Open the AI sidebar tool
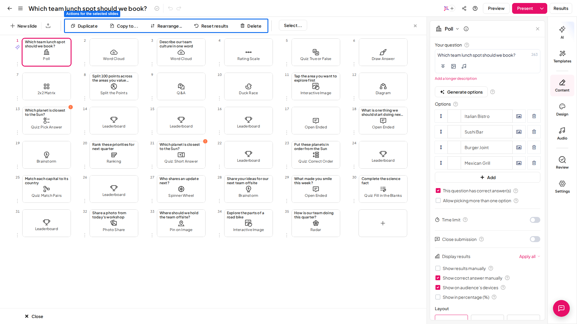 click(x=562, y=32)
